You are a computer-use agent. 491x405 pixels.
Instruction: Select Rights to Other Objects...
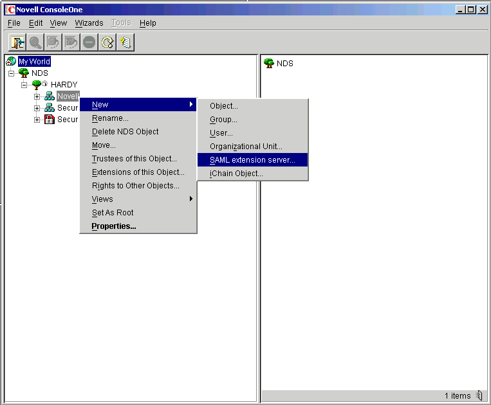point(138,185)
